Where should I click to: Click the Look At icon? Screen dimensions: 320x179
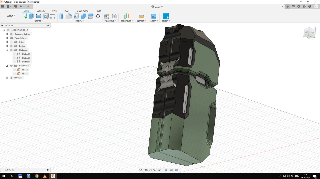146,170
